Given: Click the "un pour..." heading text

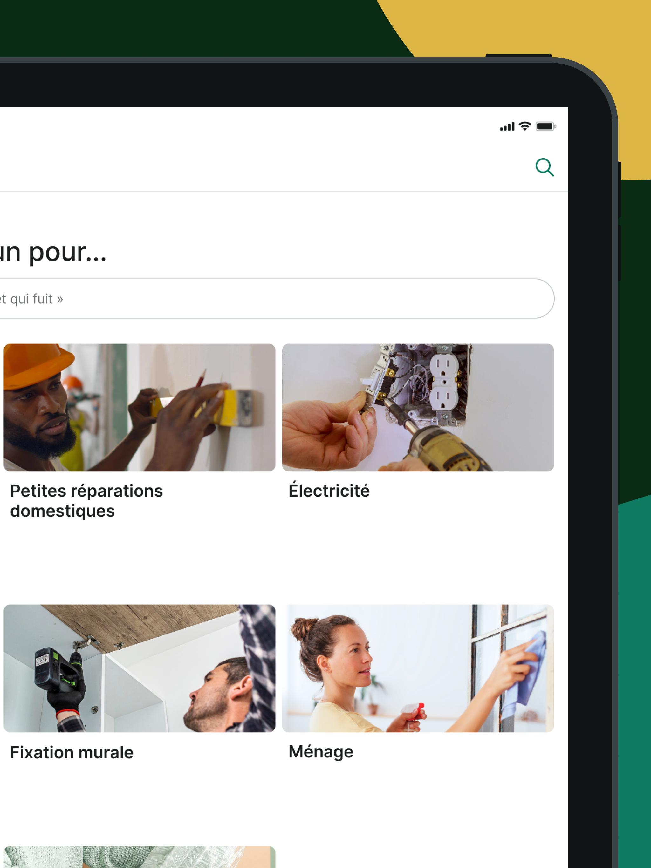Looking at the screenshot, I should coord(53,252).
